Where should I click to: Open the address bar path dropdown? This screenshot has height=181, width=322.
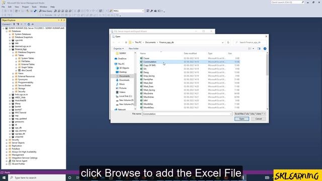[222, 42]
